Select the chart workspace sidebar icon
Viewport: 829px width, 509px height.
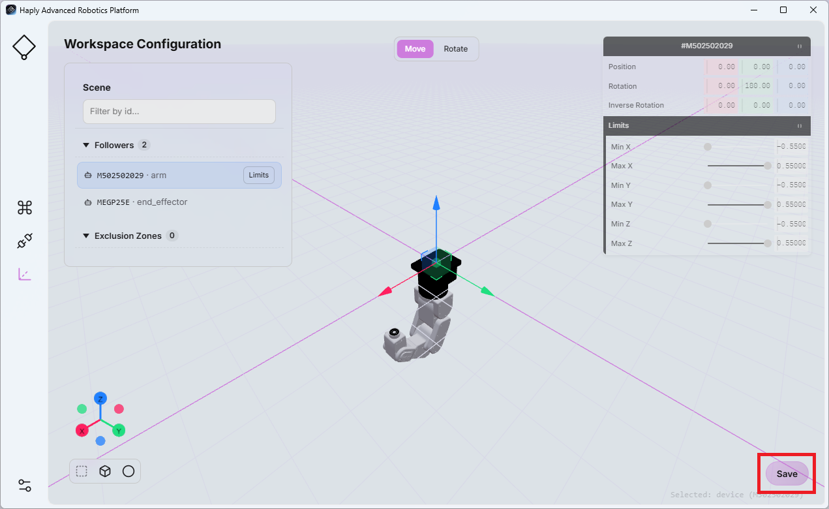click(x=25, y=274)
